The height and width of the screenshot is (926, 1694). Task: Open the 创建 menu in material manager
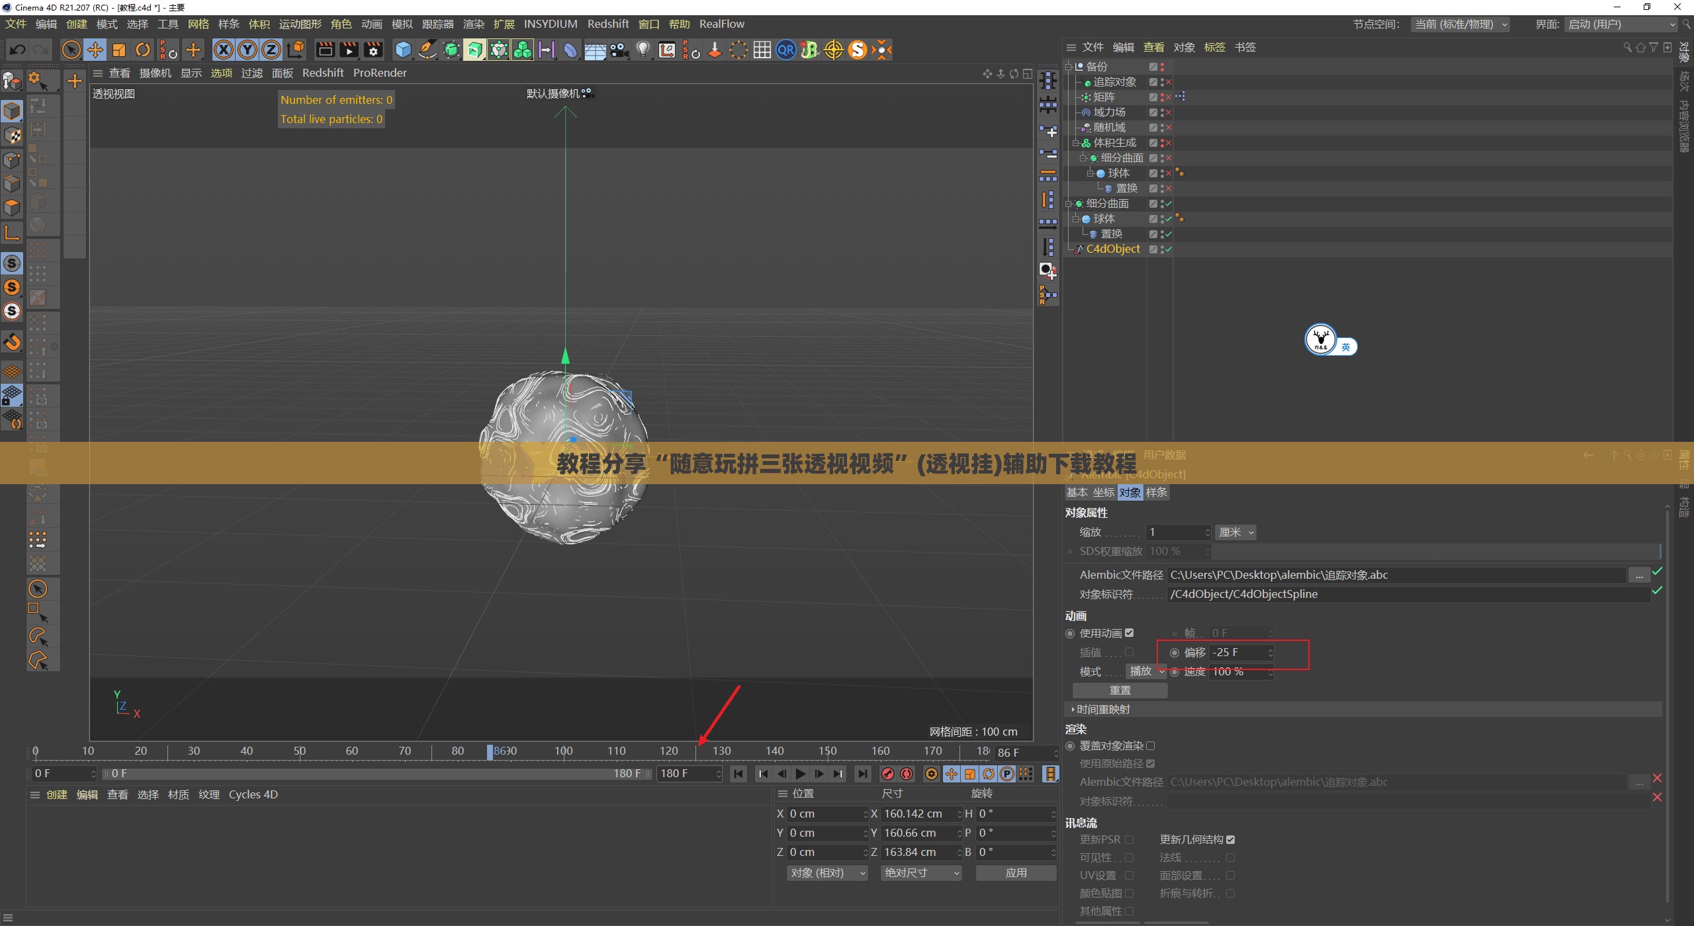pyautogui.click(x=57, y=795)
